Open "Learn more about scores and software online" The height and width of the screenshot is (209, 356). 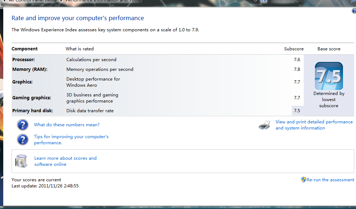coord(65,161)
